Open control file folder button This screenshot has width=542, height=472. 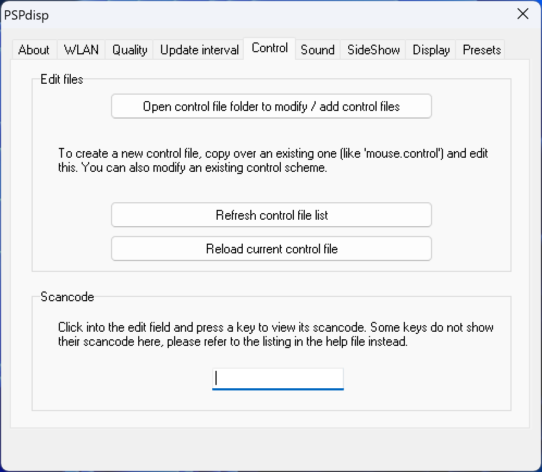click(x=272, y=107)
